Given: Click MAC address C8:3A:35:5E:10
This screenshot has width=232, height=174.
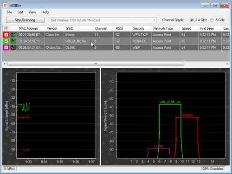Looking at the screenshot, I should [31, 41].
